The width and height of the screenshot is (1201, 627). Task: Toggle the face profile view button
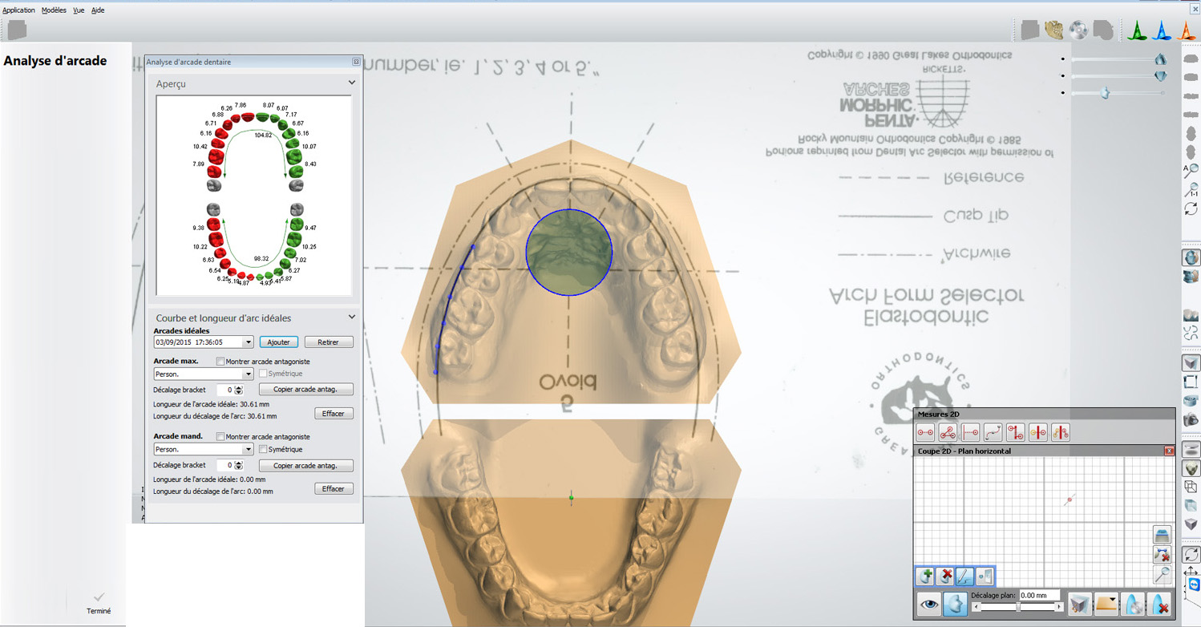[956, 604]
